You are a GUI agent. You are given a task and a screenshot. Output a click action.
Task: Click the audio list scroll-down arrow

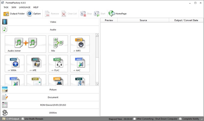click(97, 84)
